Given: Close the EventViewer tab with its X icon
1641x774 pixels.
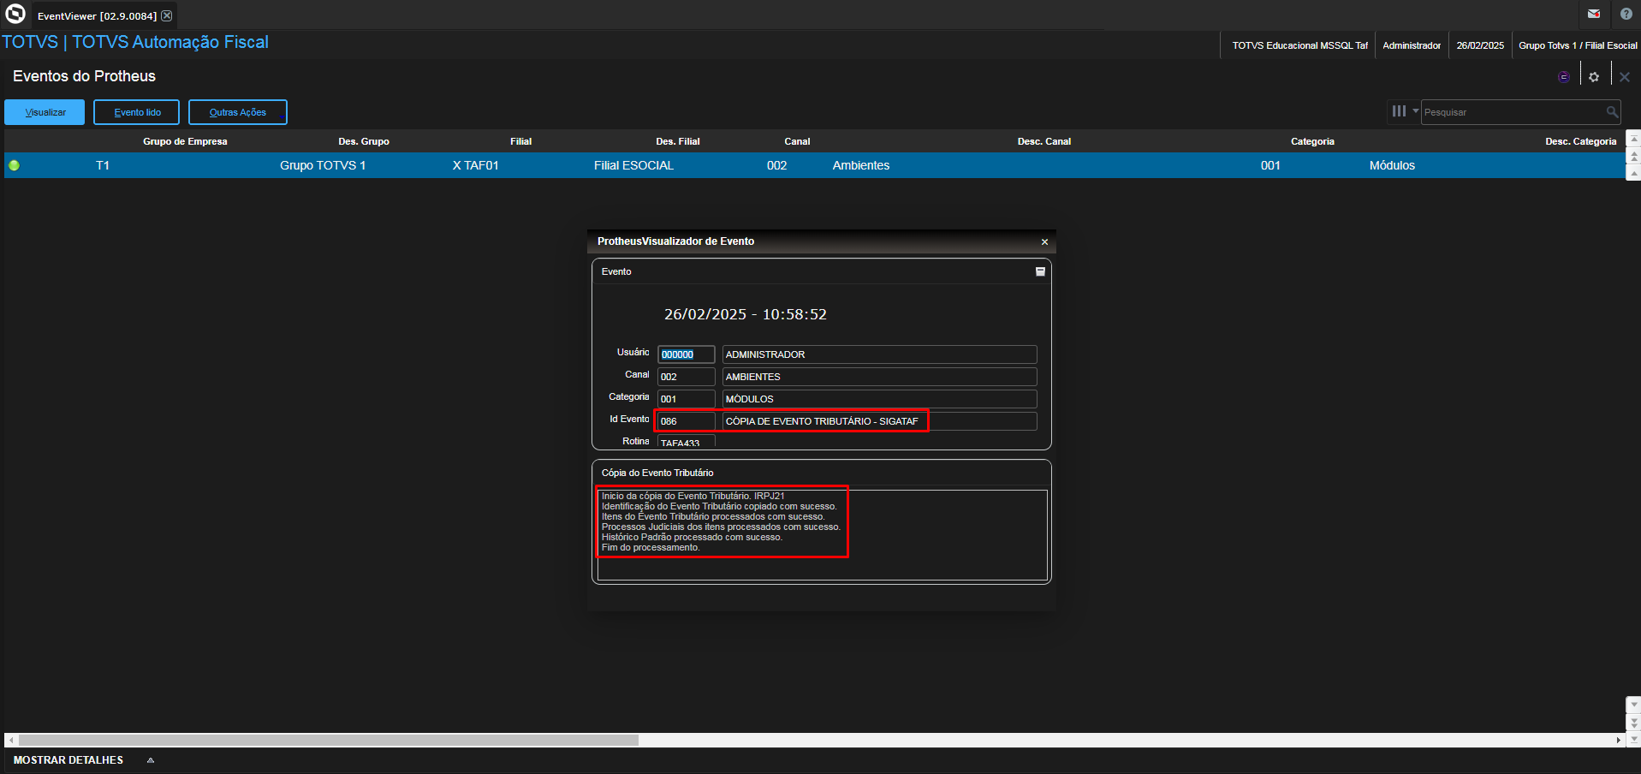Looking at the screenshot, I should point(167,15).
